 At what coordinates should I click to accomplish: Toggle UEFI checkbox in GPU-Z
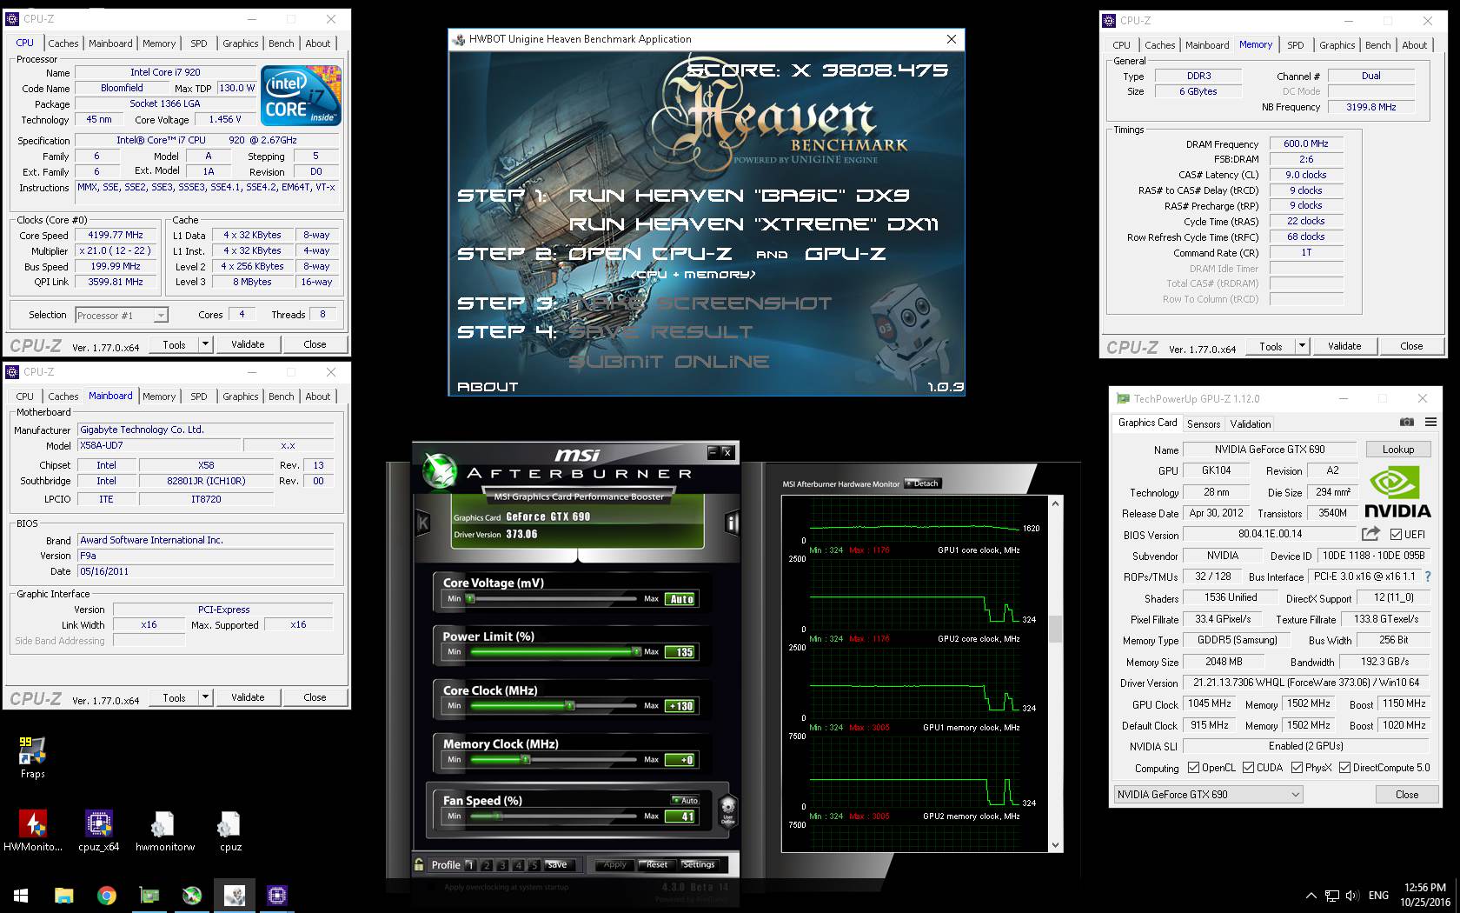click(1396, 534)
